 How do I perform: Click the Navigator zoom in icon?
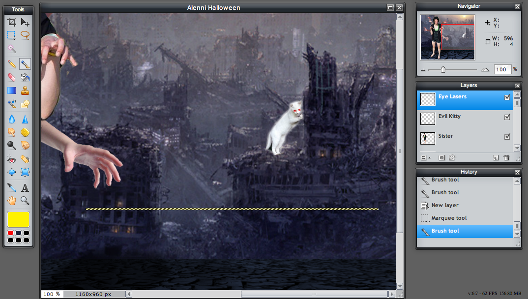[x=485, y=70]
